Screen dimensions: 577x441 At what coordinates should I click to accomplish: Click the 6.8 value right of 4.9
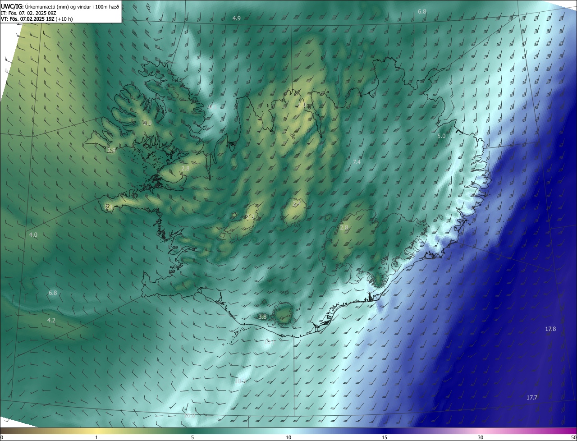[422, 11]
